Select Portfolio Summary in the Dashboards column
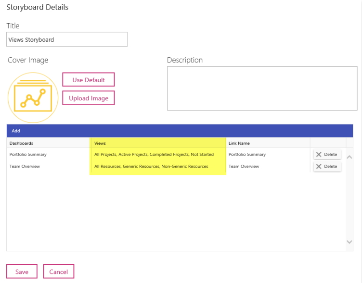The height and width of the screenshot is (283, 362). (28, 154)
